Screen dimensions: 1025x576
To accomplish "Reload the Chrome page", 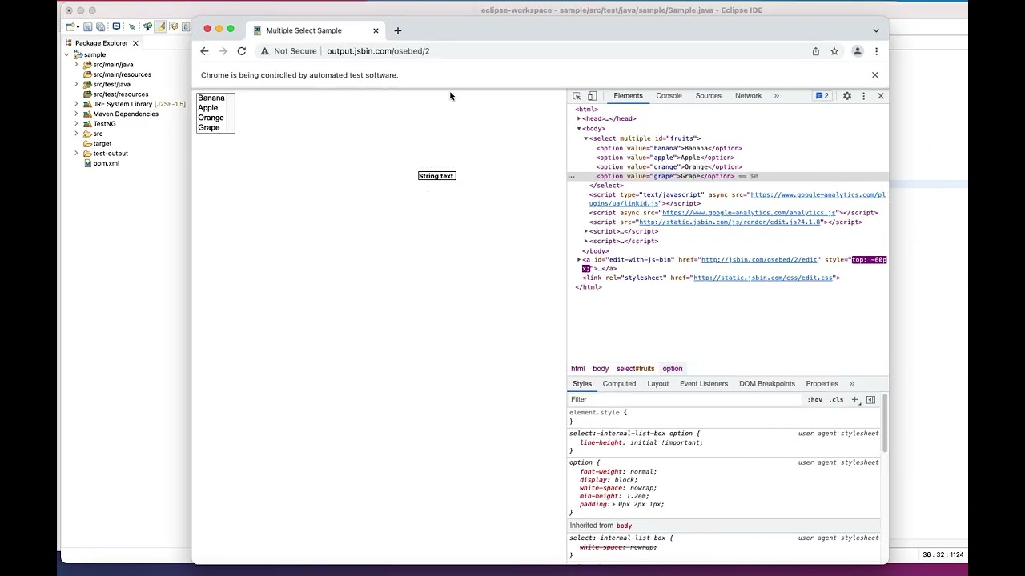I will coord(241,51).
